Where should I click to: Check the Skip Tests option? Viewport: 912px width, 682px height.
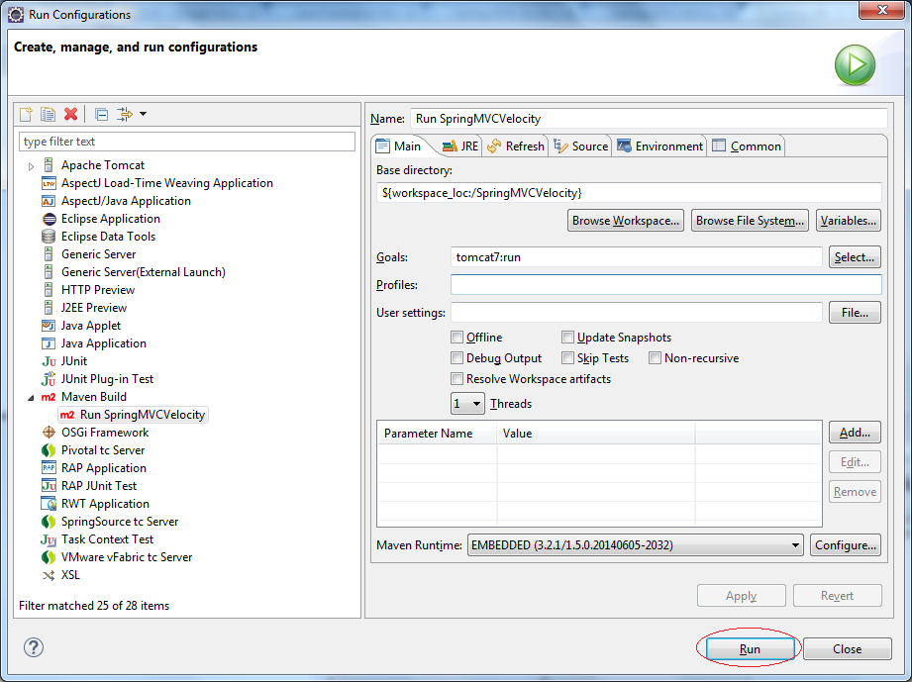(x=567, y=358)
